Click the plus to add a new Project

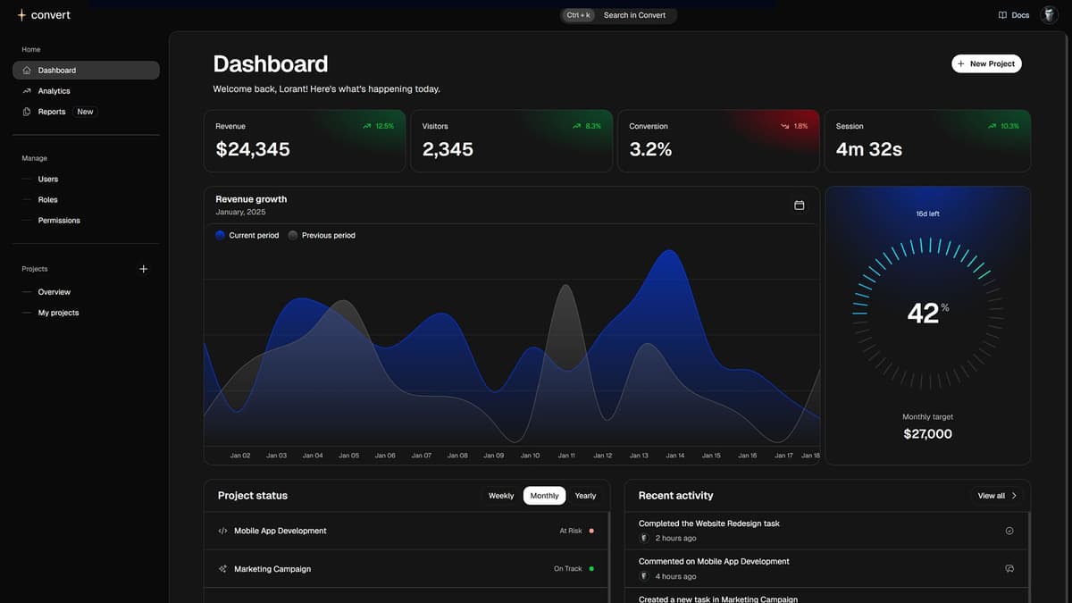tap(143, 268)
